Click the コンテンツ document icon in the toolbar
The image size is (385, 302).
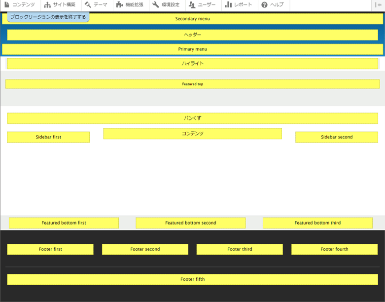(x=7, y=5)
